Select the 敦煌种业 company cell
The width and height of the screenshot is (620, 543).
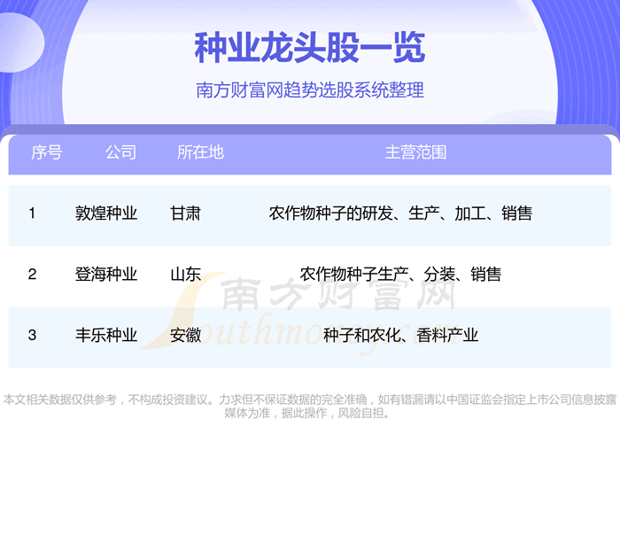(106, 213)
